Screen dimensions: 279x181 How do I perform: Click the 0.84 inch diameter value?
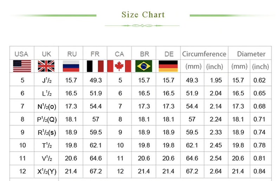(259, 171)
